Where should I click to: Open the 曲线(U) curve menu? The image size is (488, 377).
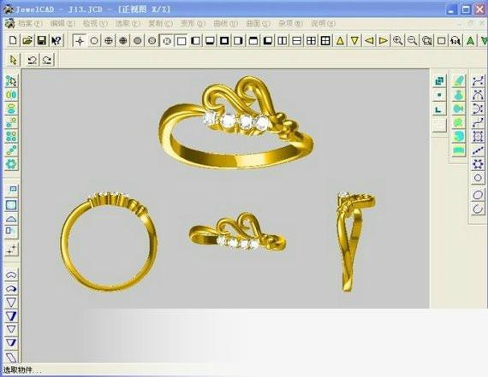pos(226,23)
